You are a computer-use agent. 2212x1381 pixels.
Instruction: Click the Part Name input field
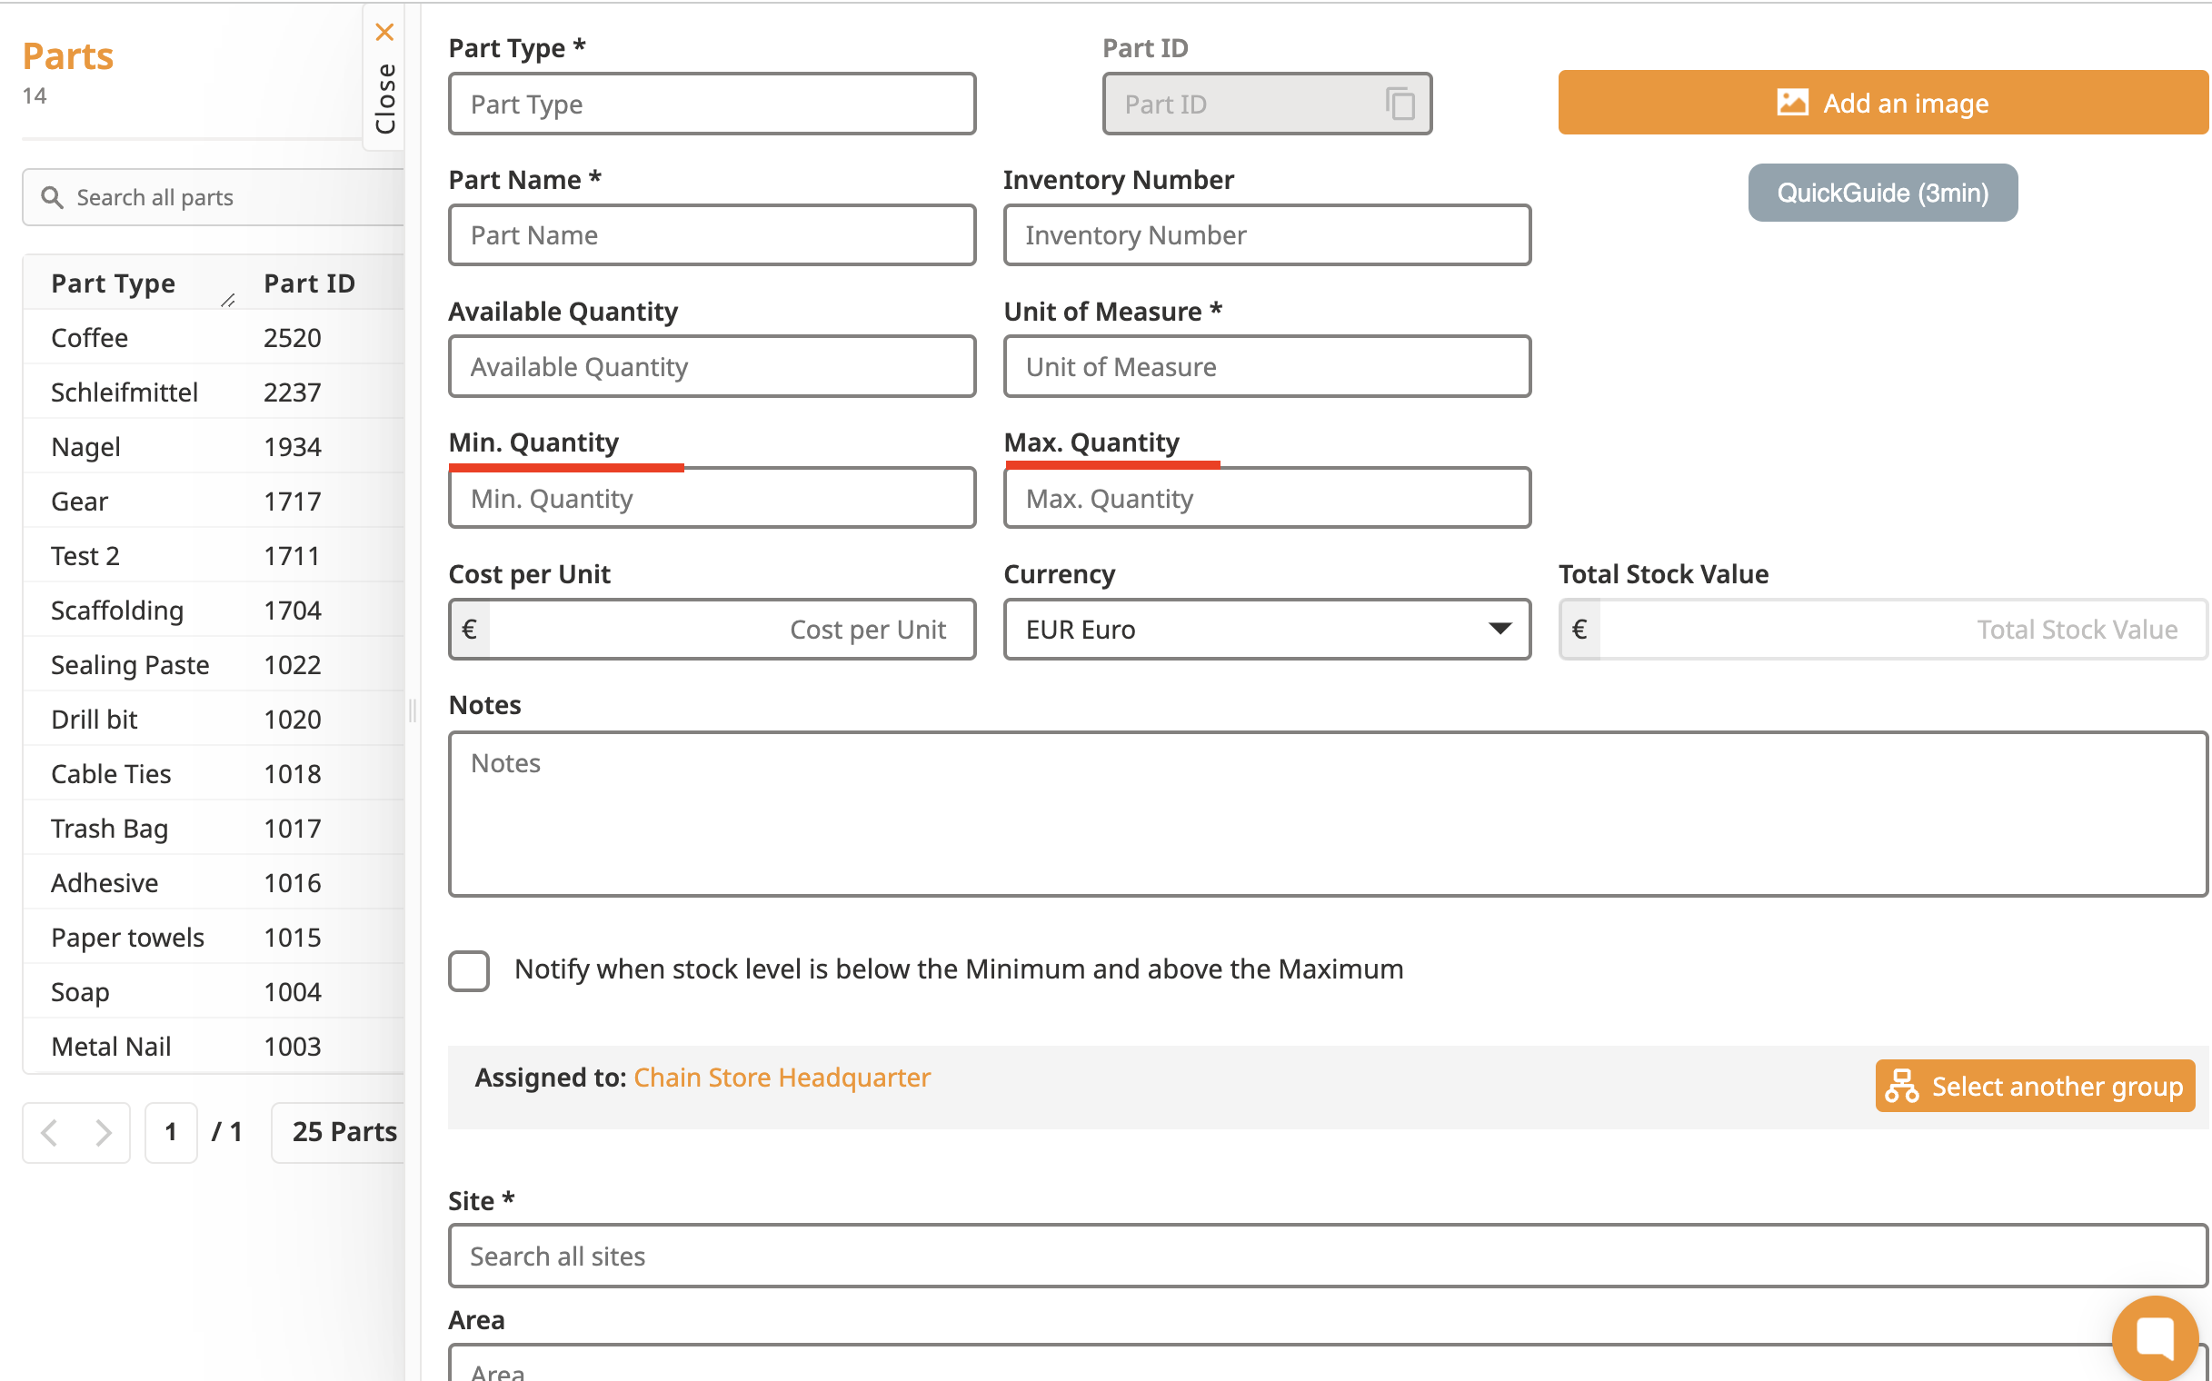[x=712, y=235]
